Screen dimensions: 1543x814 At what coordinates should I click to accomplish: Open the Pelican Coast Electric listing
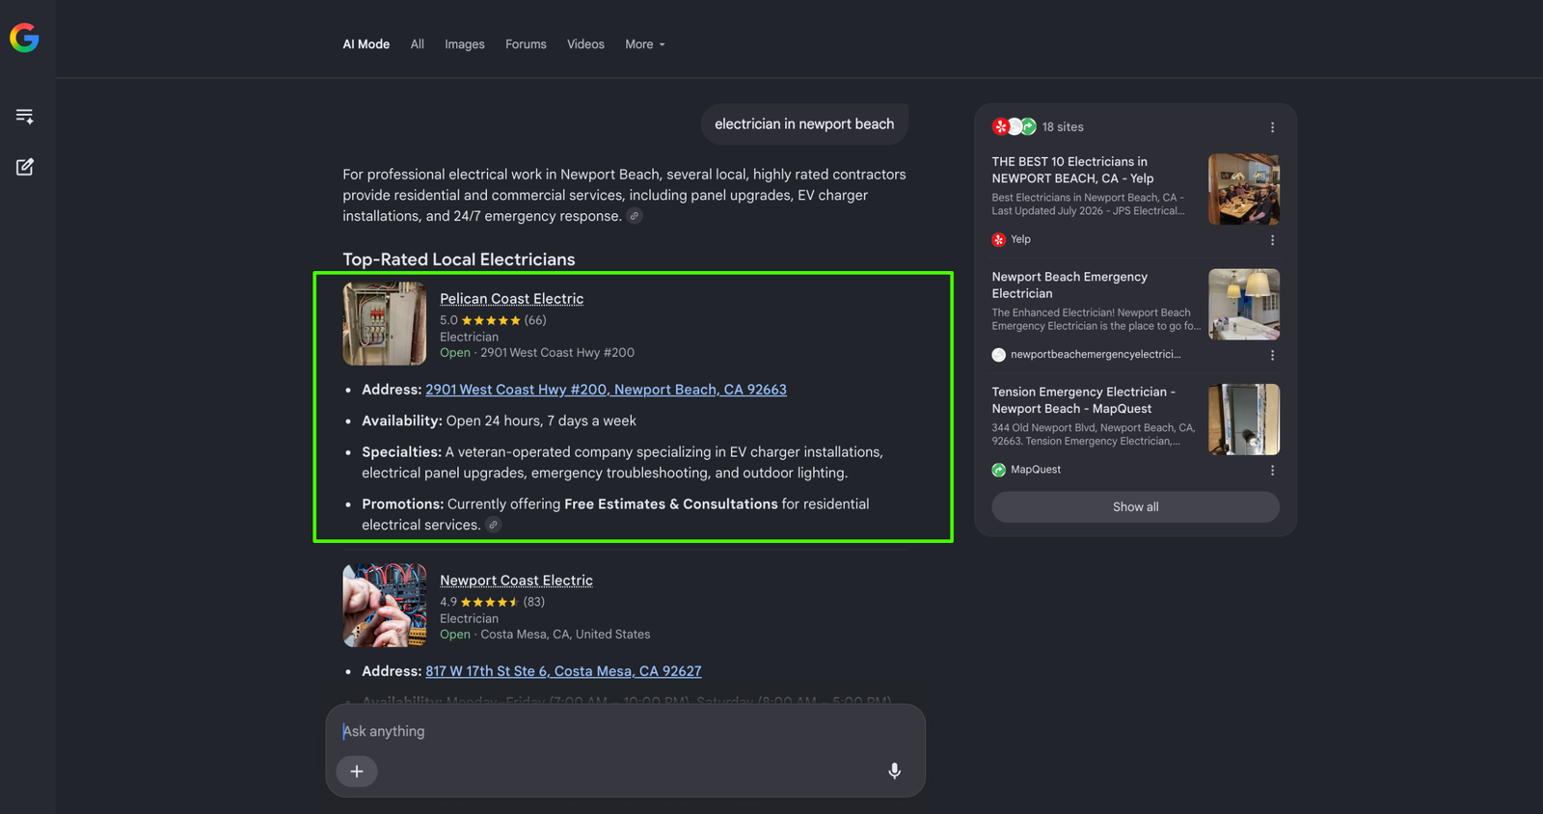(x=511, y=299)
